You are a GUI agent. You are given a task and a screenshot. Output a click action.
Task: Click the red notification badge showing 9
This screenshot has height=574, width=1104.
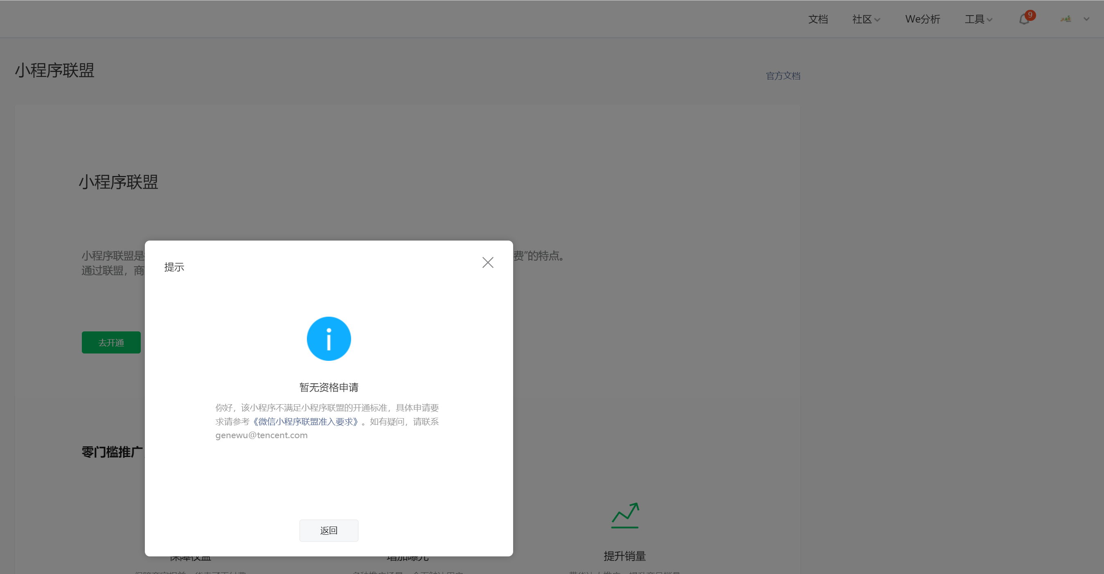tap(1030, 15)
